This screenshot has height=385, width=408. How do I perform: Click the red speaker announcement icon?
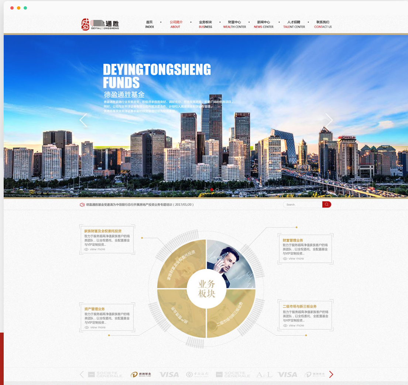coord(82,204)
